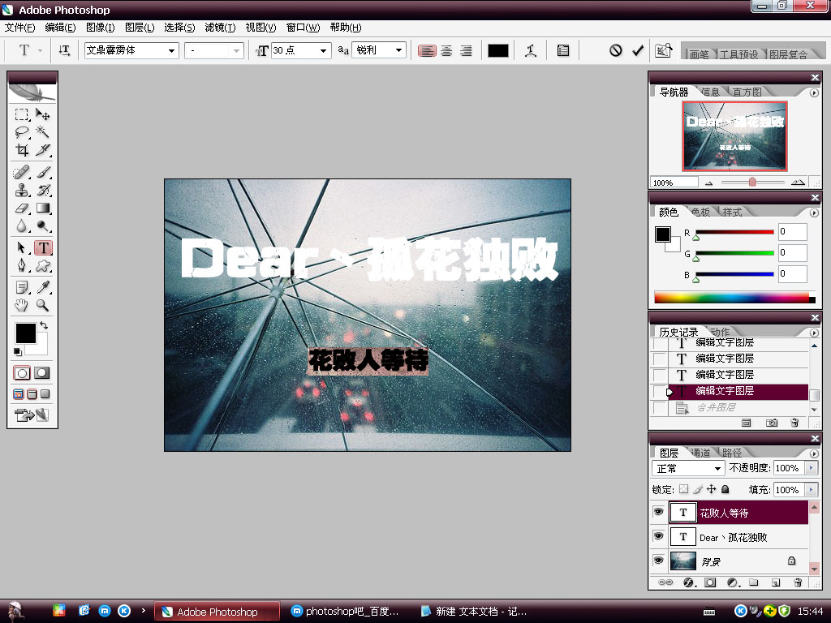The image size is (831, 623).
Task: Create new snapshot with camera icon
Action: tap(772, 423)
